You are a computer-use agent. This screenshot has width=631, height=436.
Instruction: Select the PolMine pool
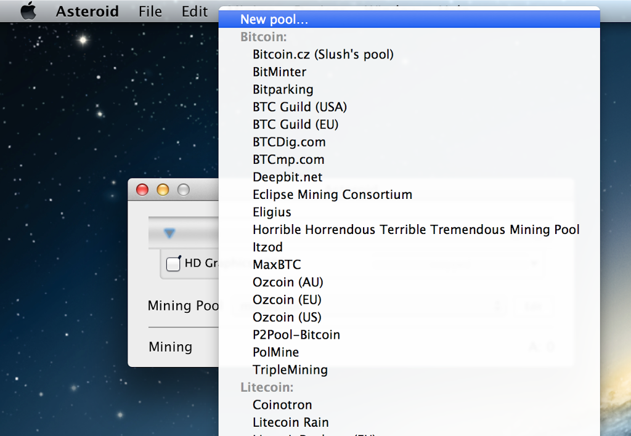click(x=409, y=352)
